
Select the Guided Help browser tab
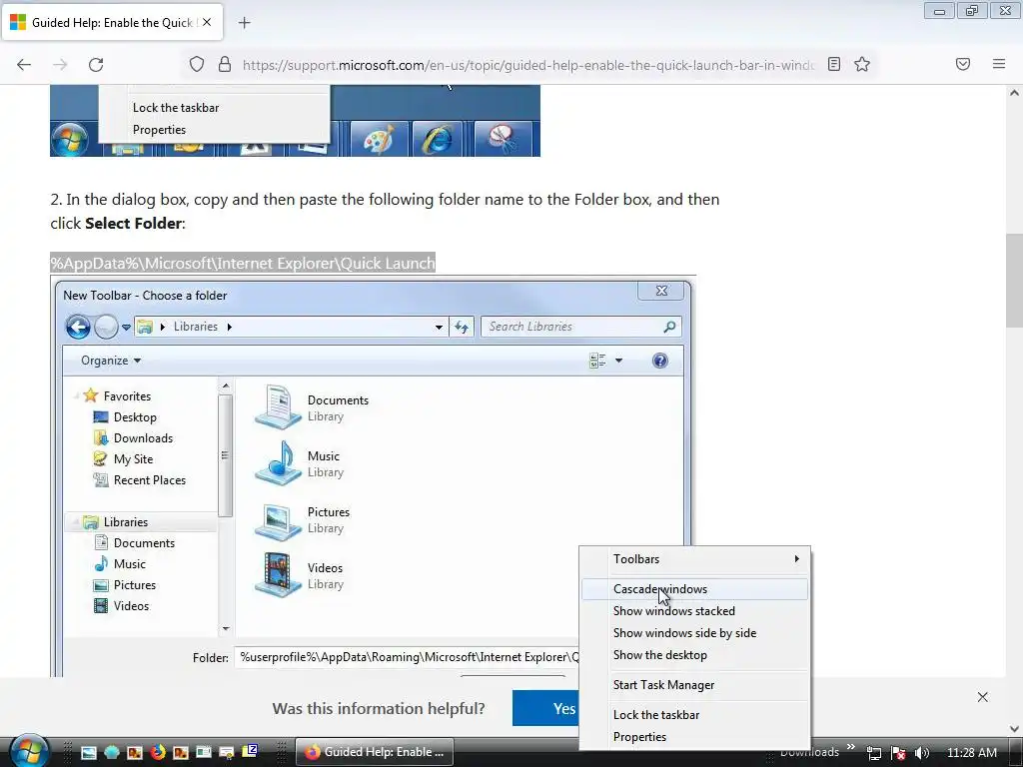(112, 23)
